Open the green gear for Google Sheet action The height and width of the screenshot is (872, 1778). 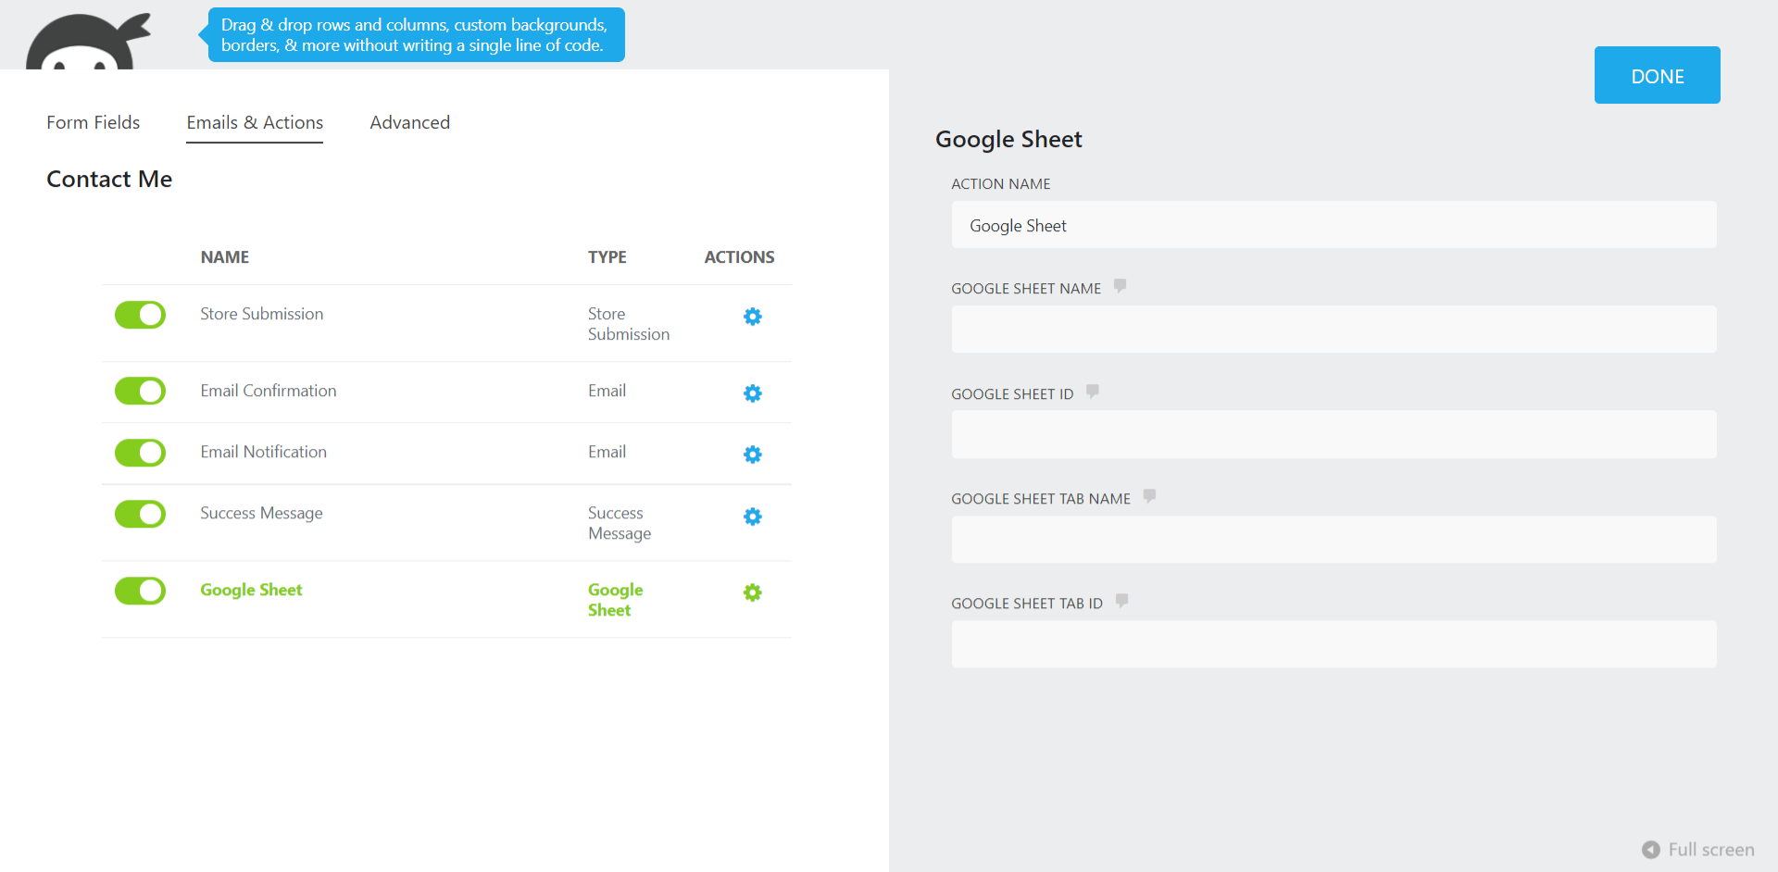pos(753,592)
